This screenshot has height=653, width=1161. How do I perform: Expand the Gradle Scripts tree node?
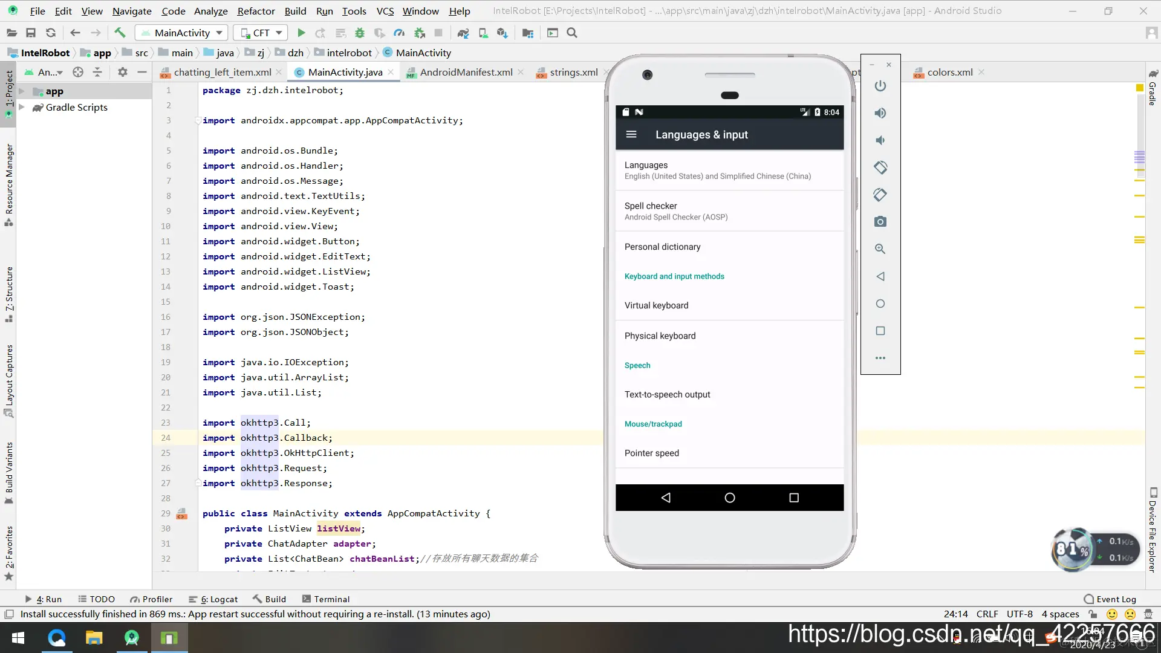pyautogui.click(x=22, y=107)
